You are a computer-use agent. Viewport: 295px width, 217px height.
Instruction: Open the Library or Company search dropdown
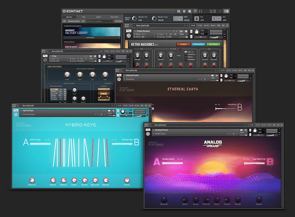(99, 21)
